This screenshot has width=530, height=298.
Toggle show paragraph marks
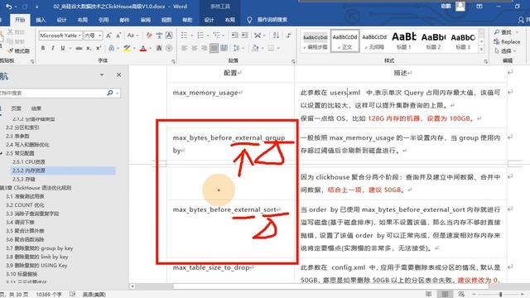click(x=289, y=35)
